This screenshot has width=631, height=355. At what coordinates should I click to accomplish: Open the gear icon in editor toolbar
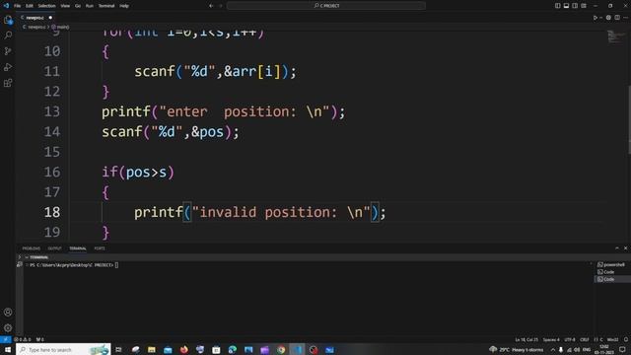(x=608, y=18)
